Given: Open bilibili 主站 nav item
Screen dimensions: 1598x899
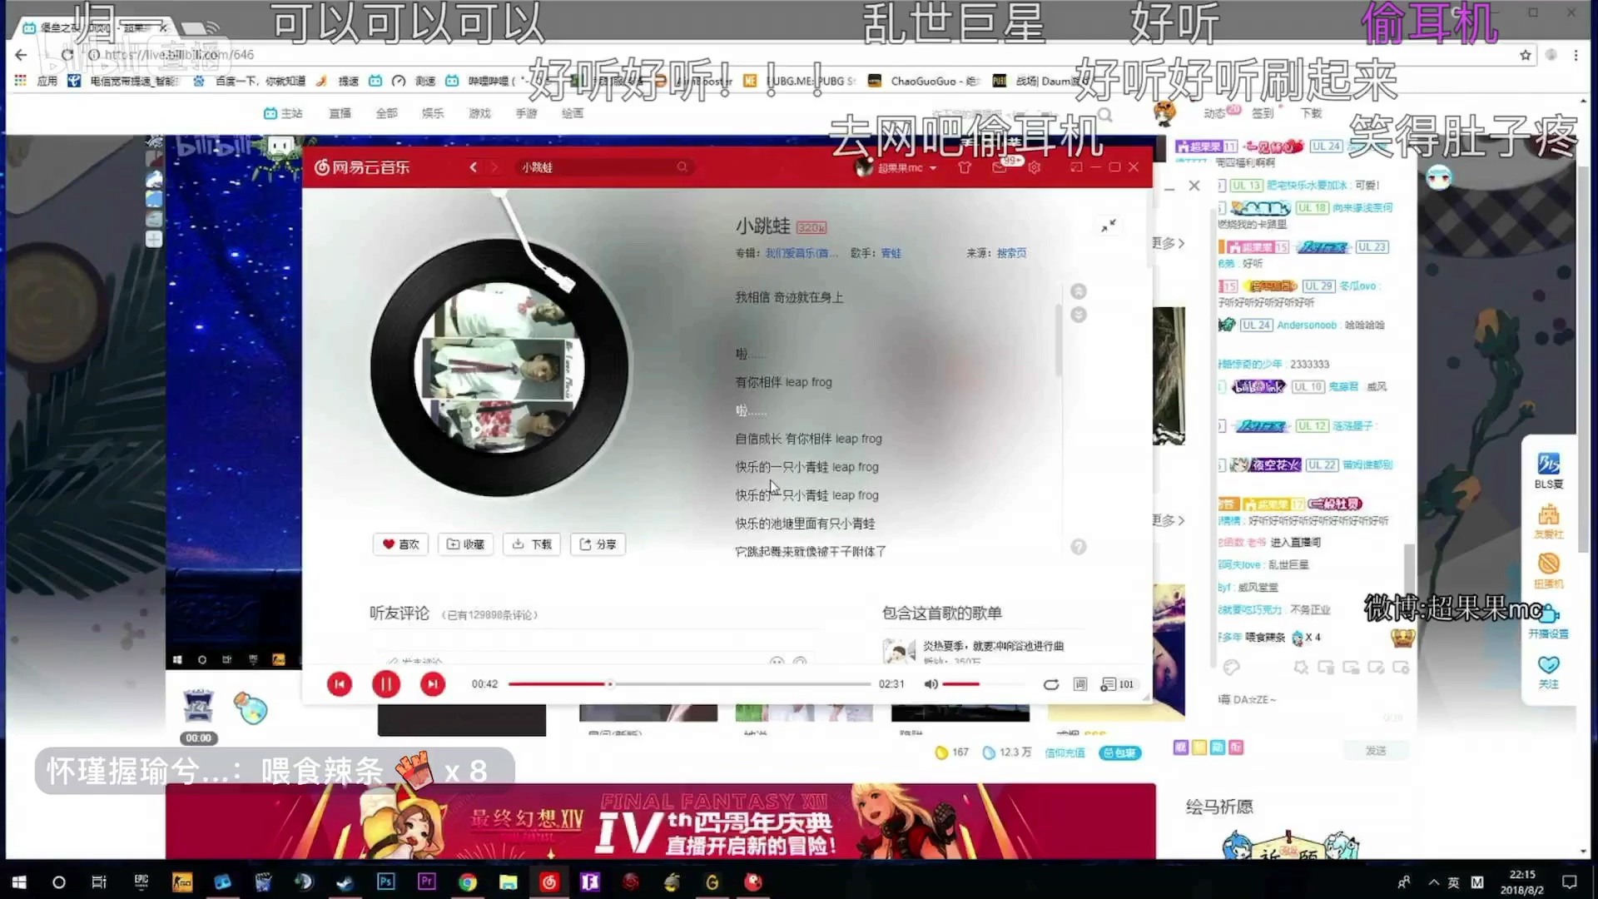Looking at the screenshot, I should tap(284, 113).
